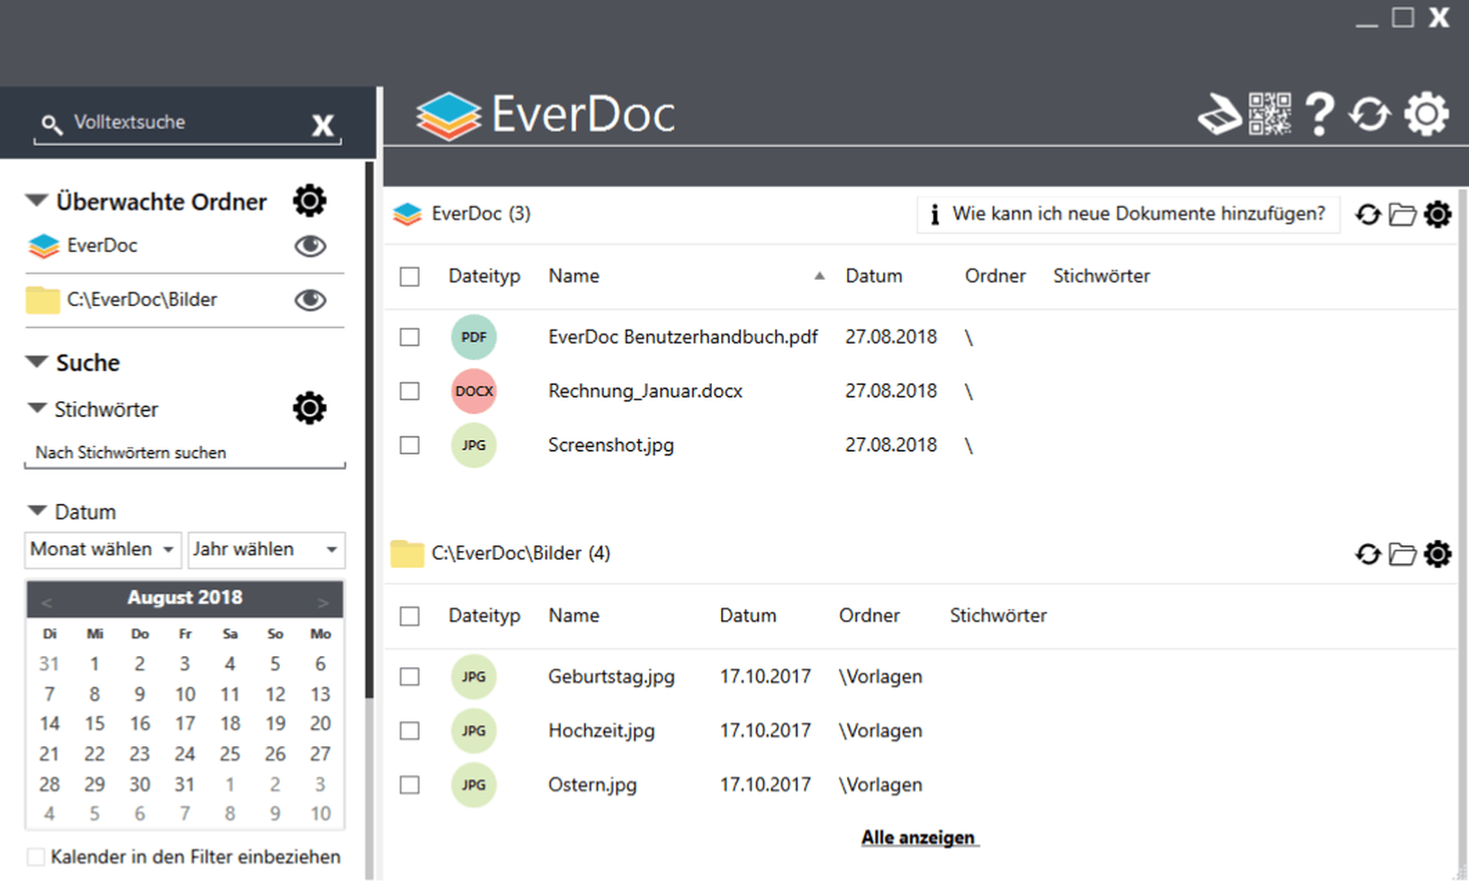Collapse the Datum section

36,510
